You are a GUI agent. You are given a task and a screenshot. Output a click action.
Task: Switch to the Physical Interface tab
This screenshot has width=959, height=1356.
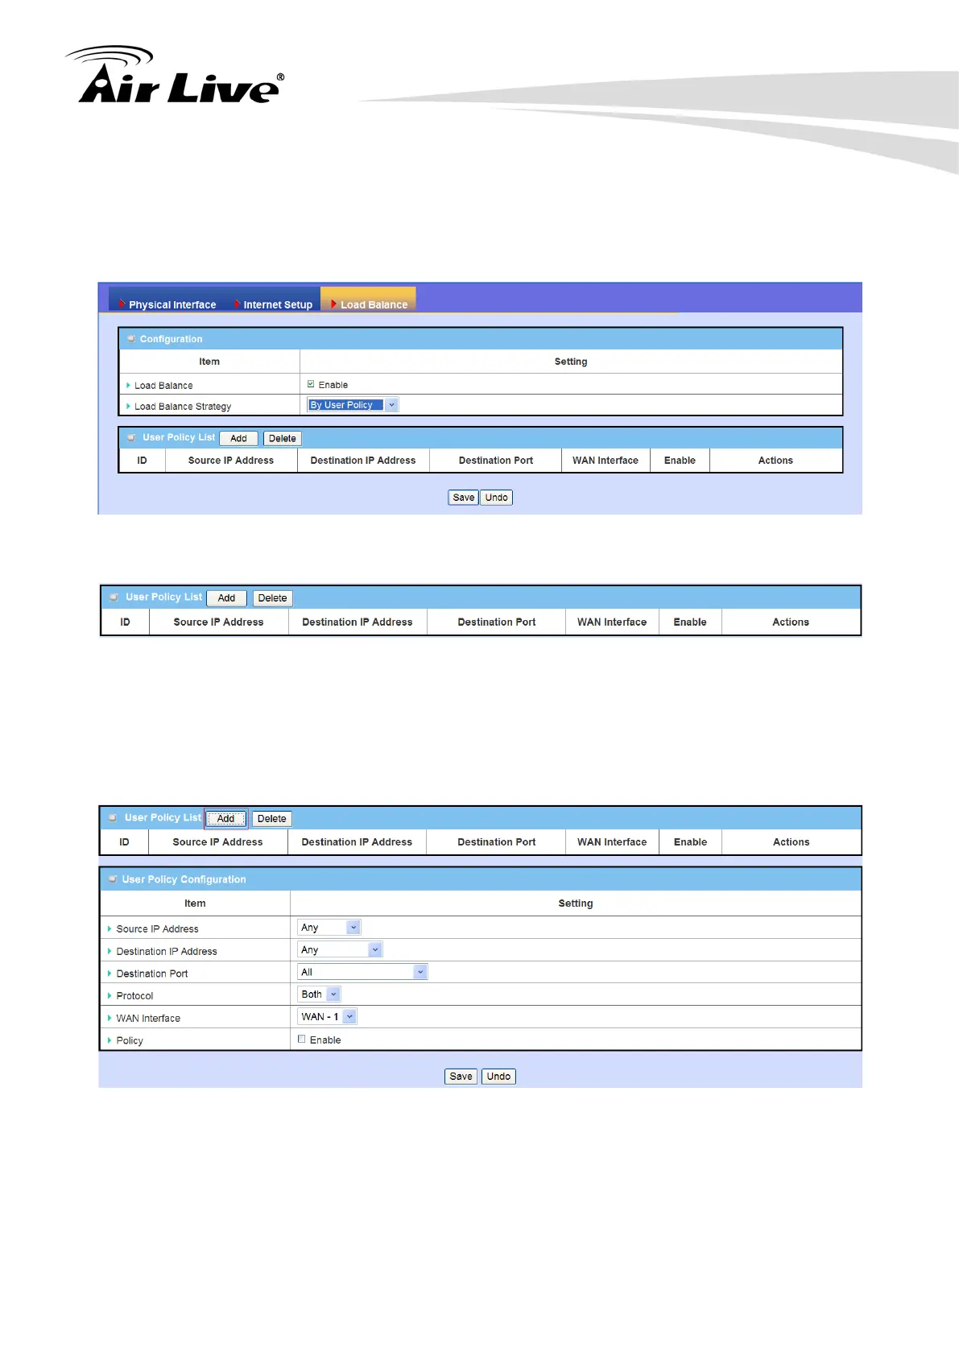tap(172, 304)
